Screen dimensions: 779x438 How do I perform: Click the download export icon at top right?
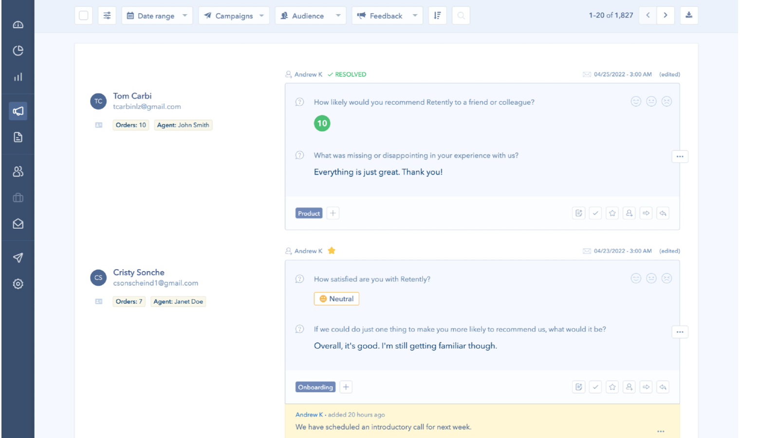(689, 16)
